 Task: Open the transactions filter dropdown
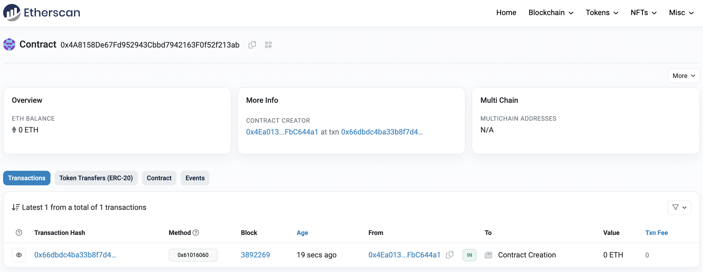pyautogui.click(x=679, y=208)
